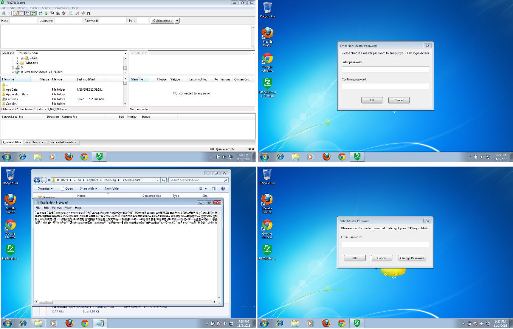Viewport: 513px width, 329px height.
Task: Open Format menu in Notepad
Action: 57,208
